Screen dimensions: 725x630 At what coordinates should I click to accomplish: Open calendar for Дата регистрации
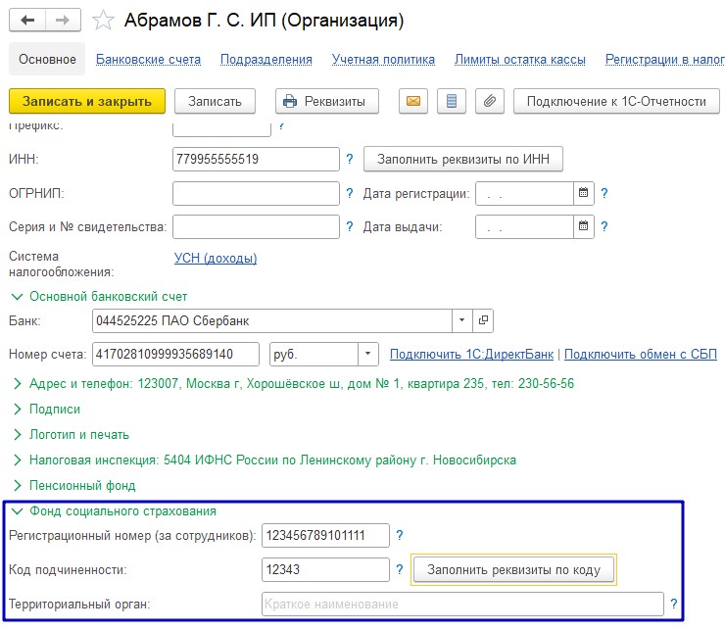(x=584, y=193)
